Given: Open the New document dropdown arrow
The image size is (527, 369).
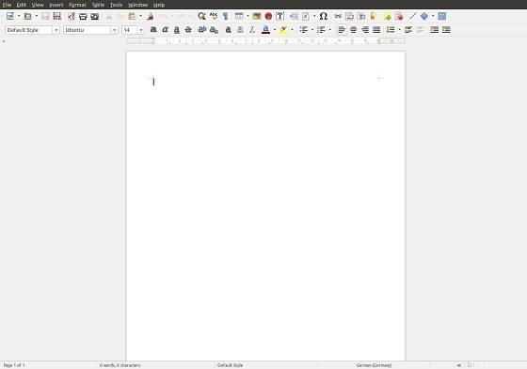Looking at the screenshot, I should [x=19, y=16].
